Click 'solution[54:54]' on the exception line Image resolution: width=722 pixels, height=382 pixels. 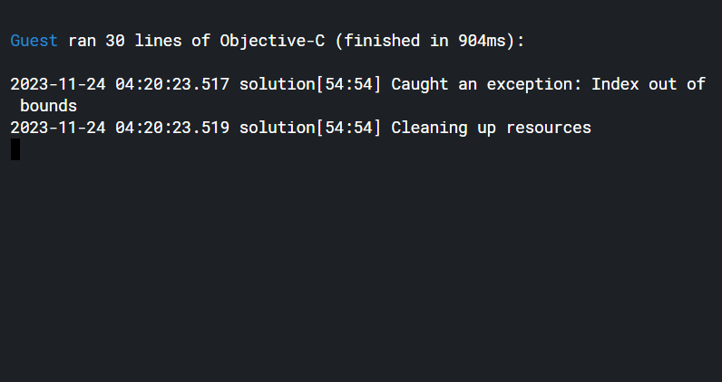click(310, 84)
